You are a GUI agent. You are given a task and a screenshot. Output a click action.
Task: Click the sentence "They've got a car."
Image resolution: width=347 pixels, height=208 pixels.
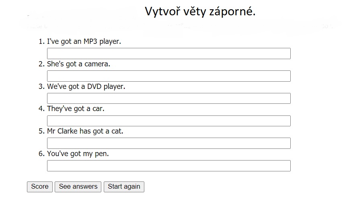click(76, 109)
